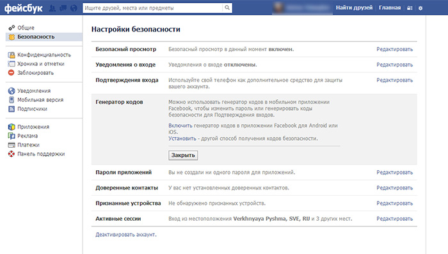Click the Конфиденциальность lock icon
The width and height of the screenshot is (448, 254).
tap(12, 55)
